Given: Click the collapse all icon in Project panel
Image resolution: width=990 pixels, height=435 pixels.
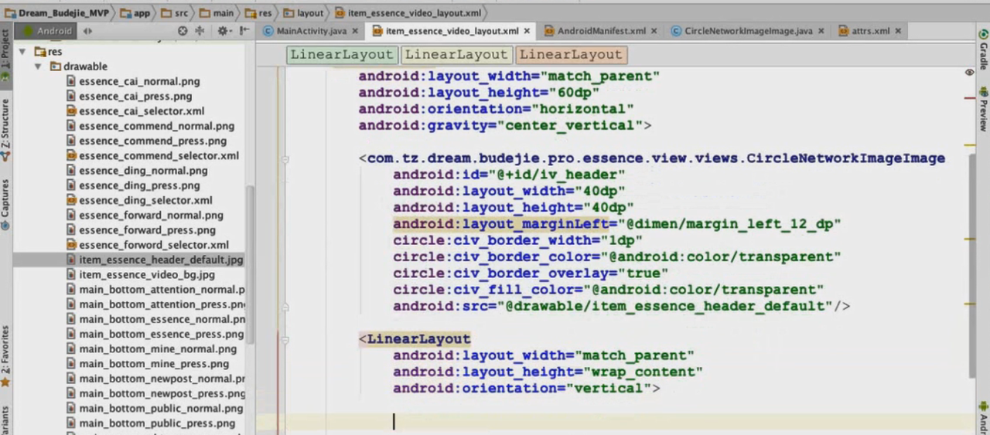Looking at the screenshot, I should [x=200, y=31].
